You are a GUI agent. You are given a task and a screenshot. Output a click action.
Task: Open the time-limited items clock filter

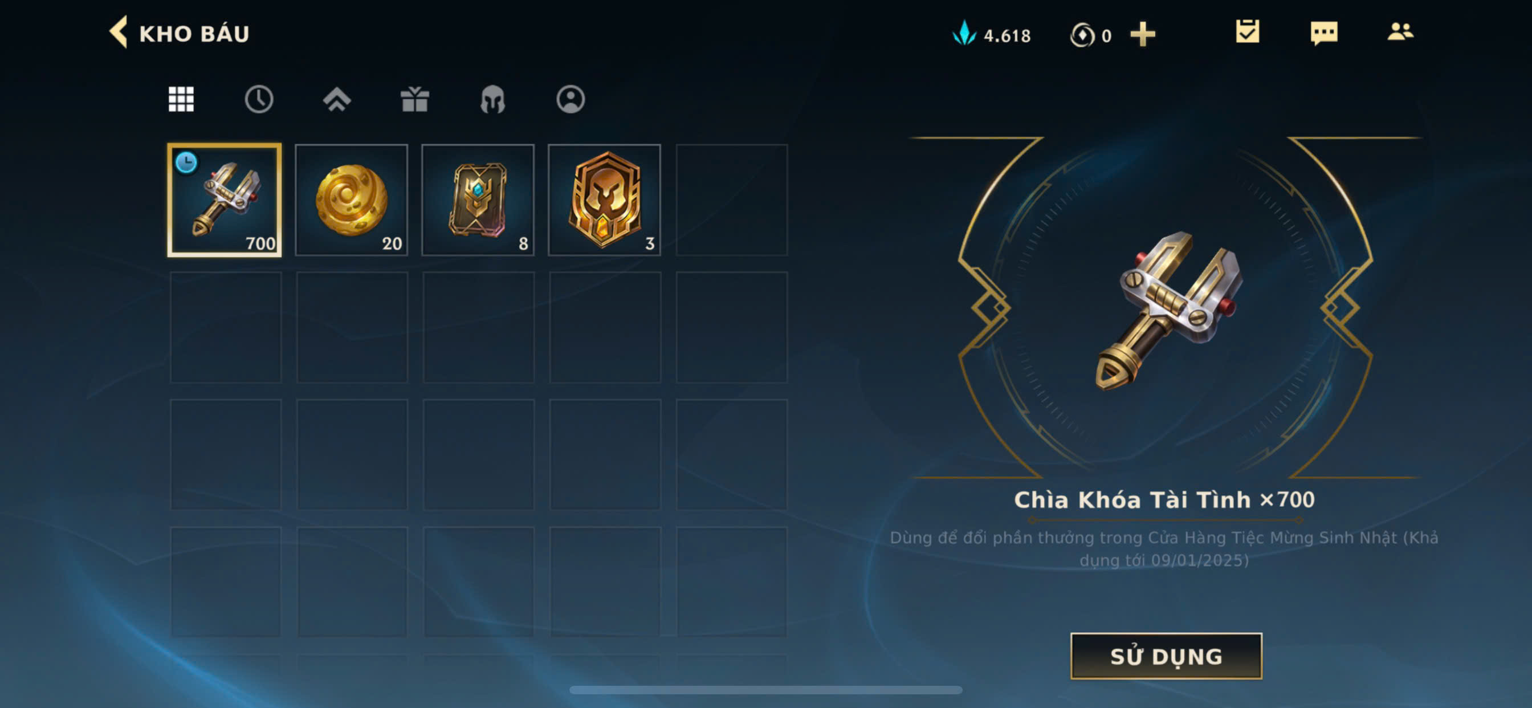coord(259,99)
